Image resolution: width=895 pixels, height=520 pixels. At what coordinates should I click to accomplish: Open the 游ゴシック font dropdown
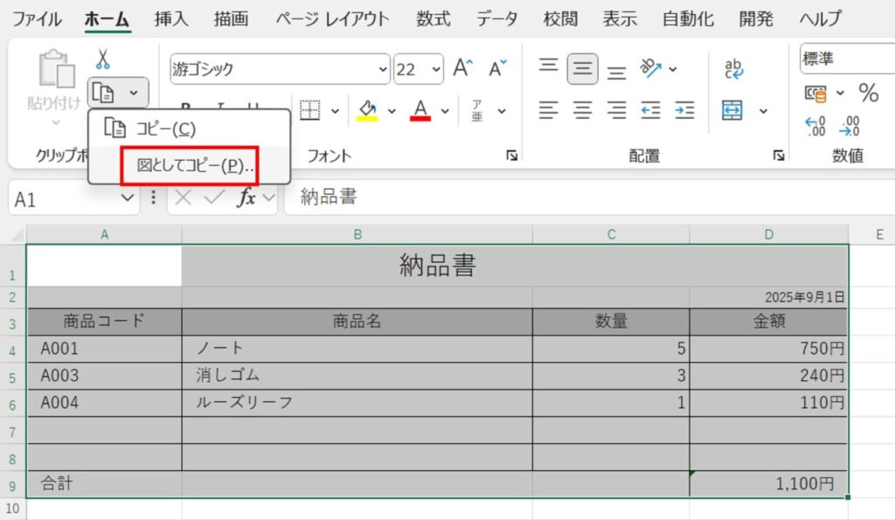[382, 69]
